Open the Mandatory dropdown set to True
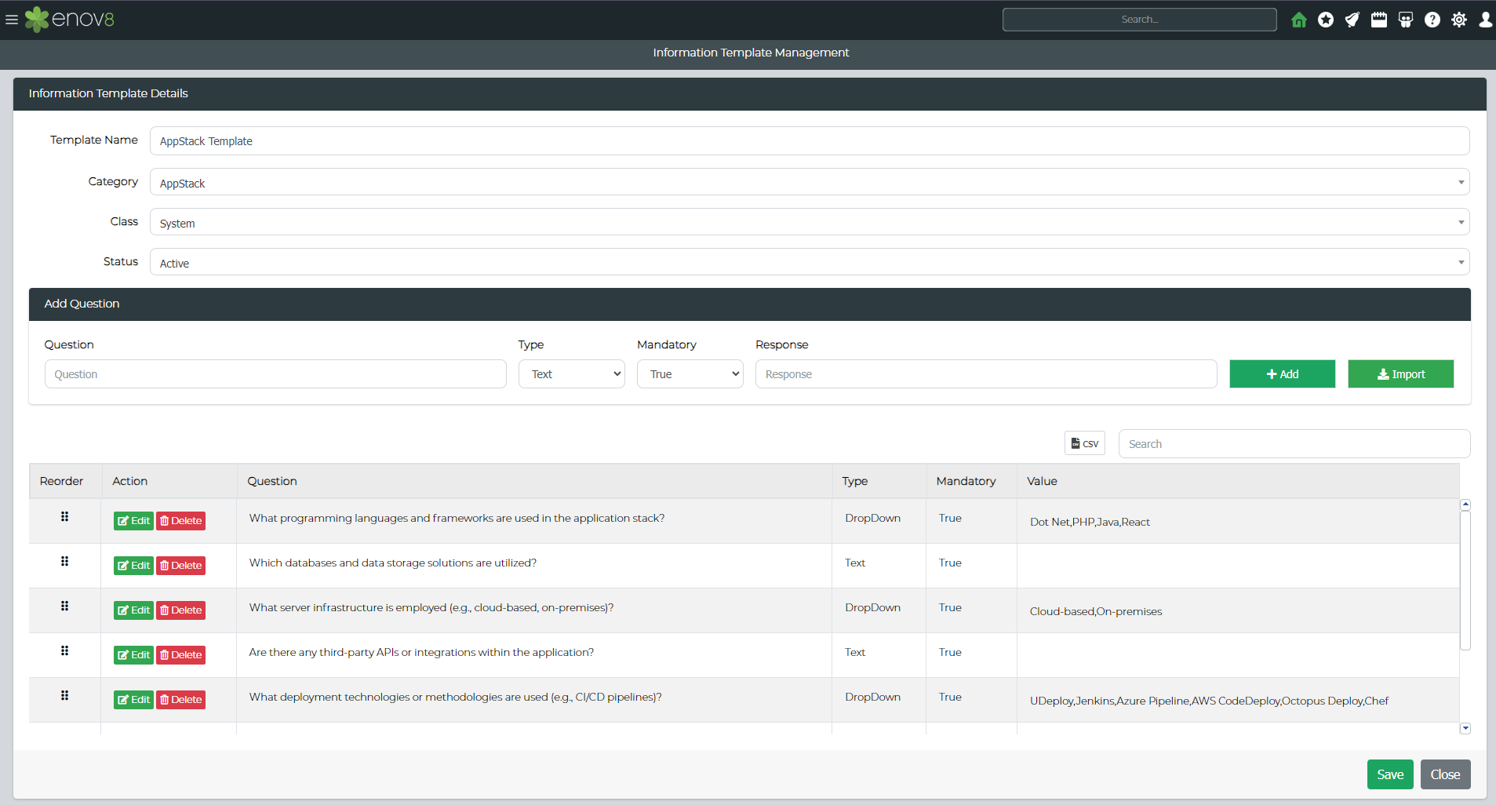The height and width of the screenshot is (805, 1496). pos(690,374)
